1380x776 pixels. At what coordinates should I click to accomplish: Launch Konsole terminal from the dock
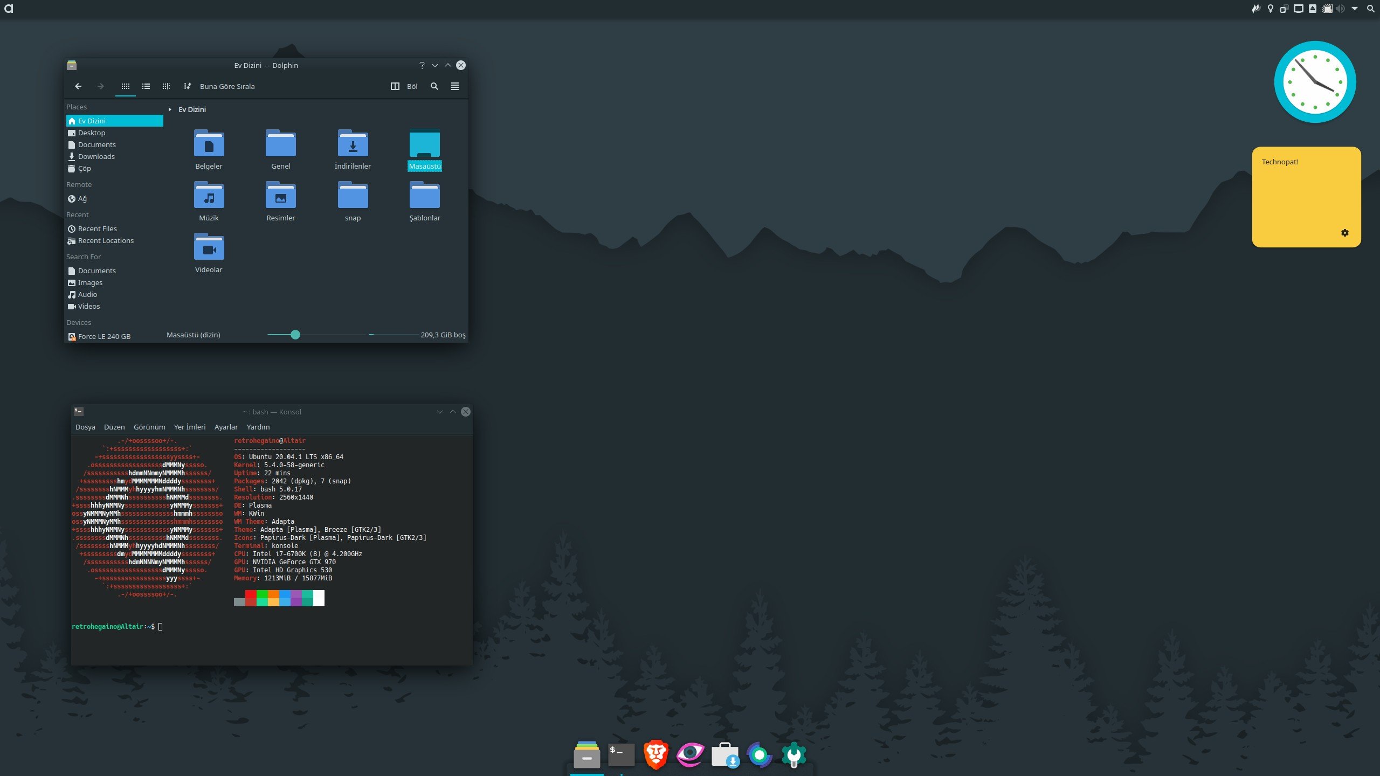coord(620,754)
